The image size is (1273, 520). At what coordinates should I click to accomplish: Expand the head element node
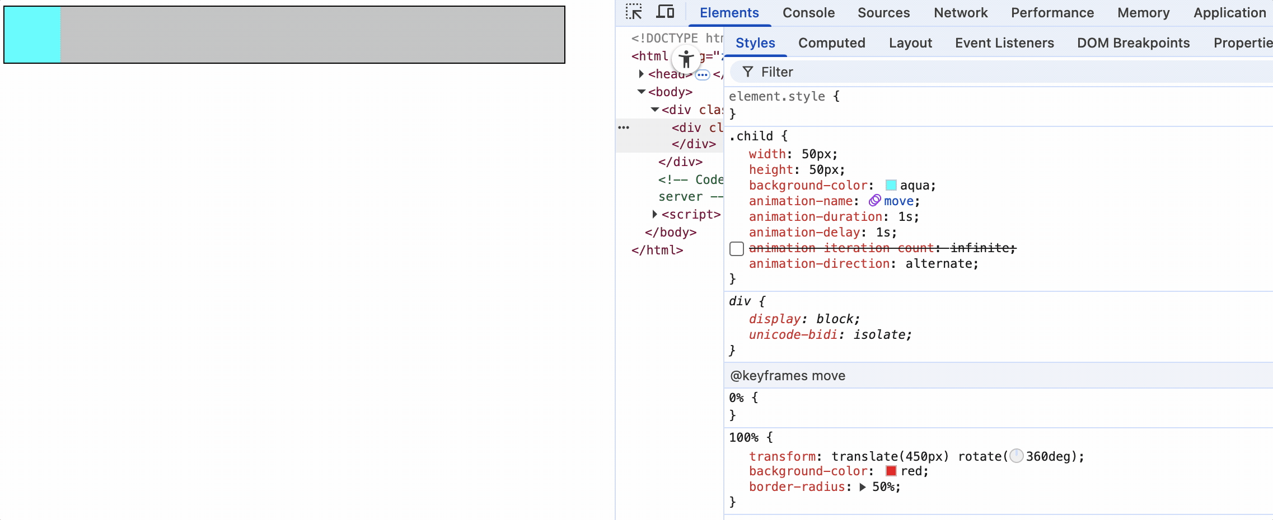[x=642, y=74]
